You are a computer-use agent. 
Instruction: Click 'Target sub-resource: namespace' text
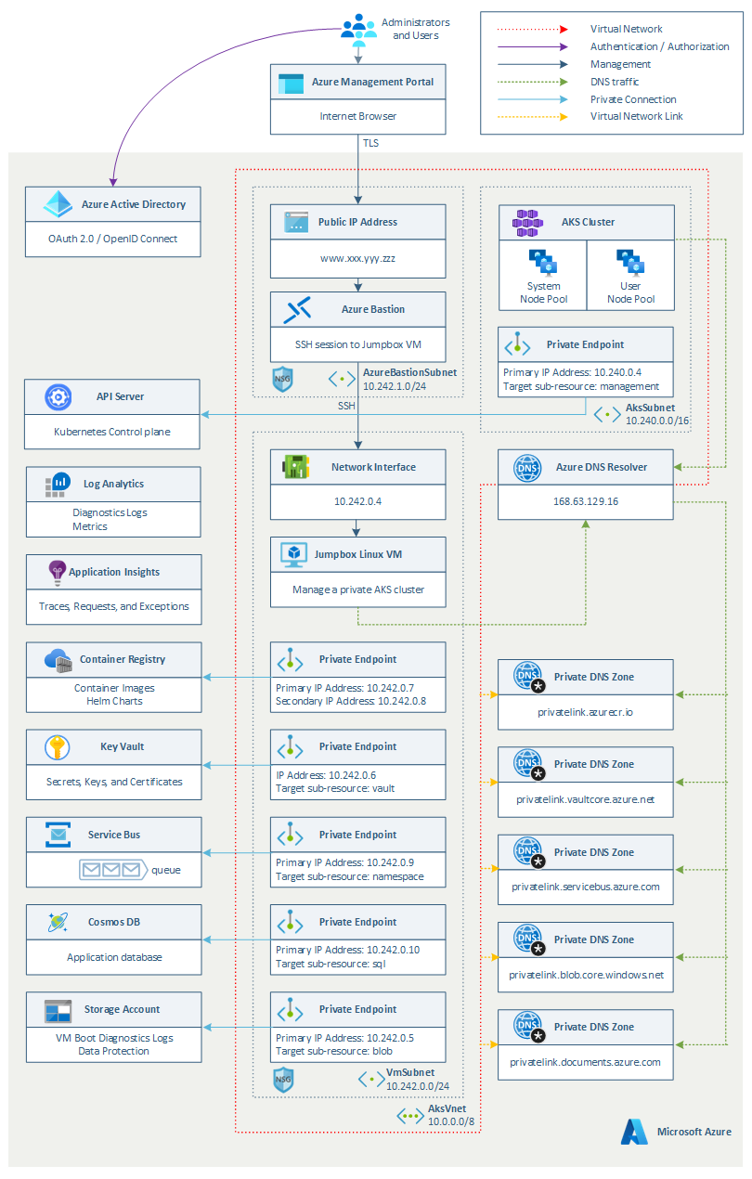[350, 876]
